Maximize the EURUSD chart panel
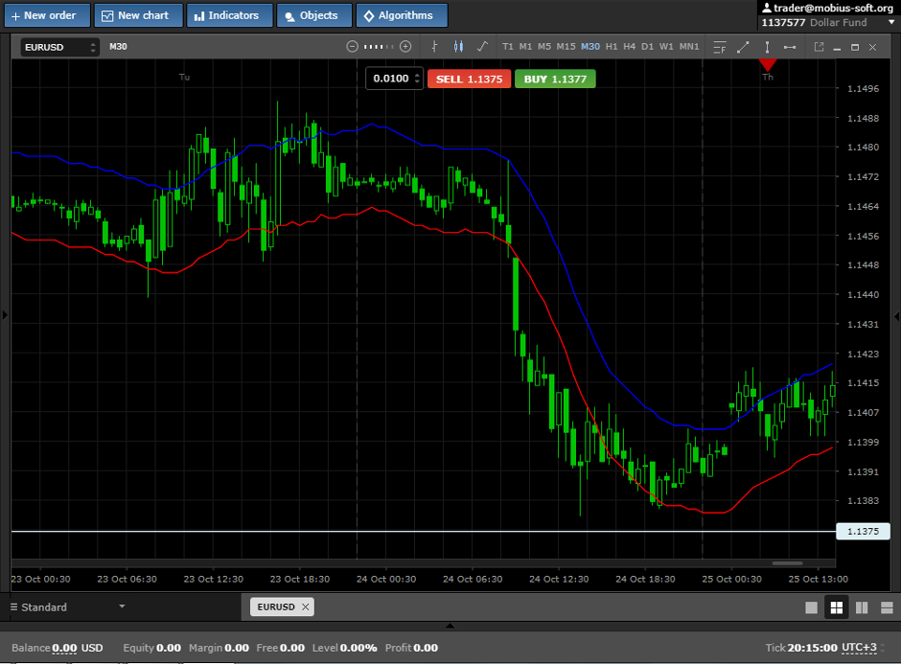The width and height of the screenshot is (901, 664). point(855,48)
